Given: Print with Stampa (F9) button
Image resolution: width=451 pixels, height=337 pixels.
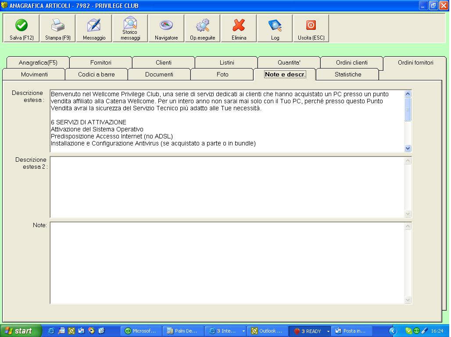Looking at the screenshot, I should pos(57,29).
